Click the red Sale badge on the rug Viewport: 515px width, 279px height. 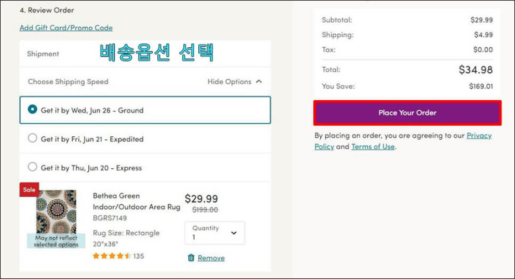[x=29, y=190]
